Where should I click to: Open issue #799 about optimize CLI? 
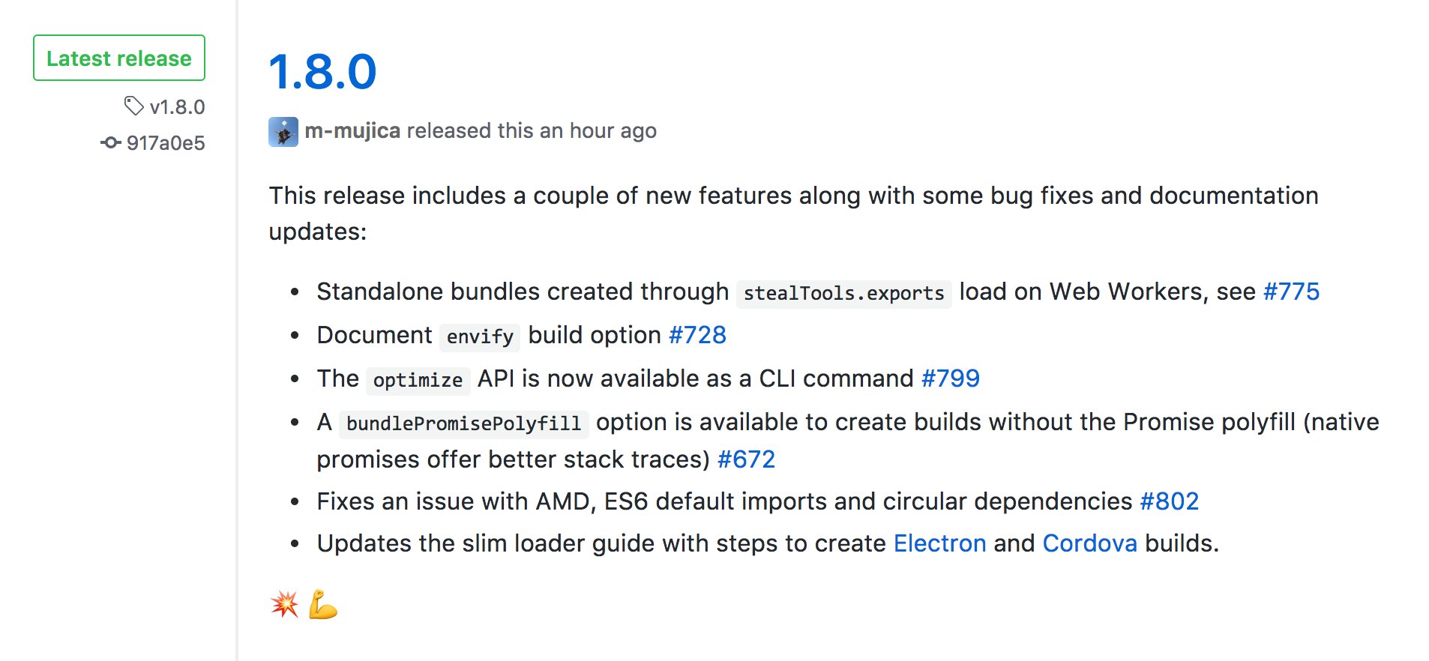(951, 378)
